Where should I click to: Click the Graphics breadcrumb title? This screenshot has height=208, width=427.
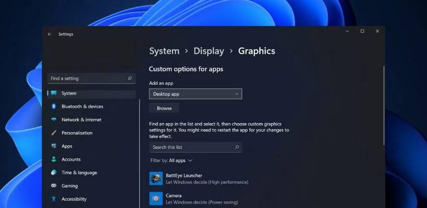pyautogui.click(x=257, y=51)
